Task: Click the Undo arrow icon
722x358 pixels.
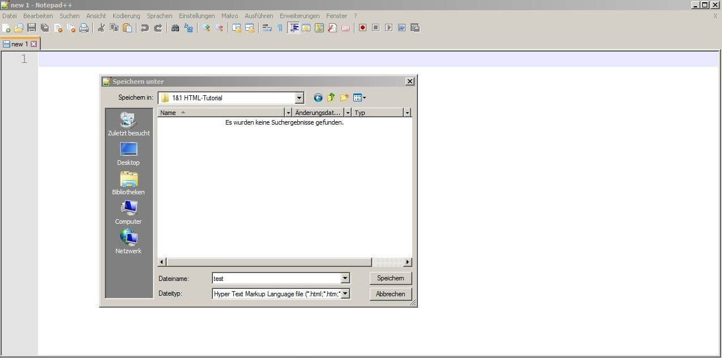Action: click(145, 28)
